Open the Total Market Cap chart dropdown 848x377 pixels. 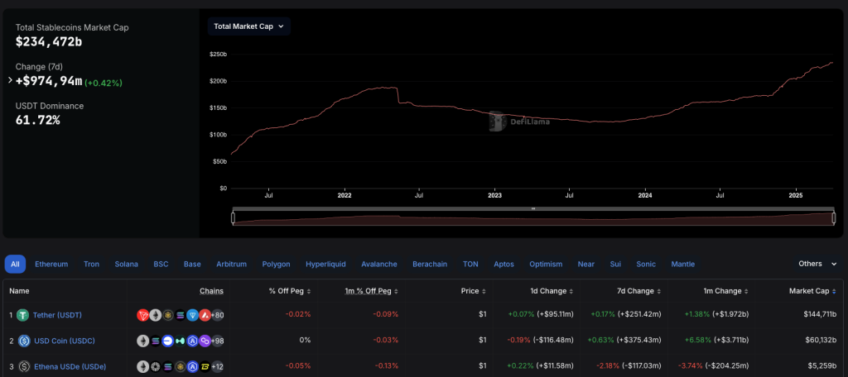(248, 26)
